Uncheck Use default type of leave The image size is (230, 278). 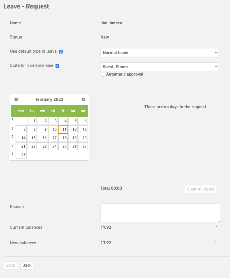(x=61, y=51)
